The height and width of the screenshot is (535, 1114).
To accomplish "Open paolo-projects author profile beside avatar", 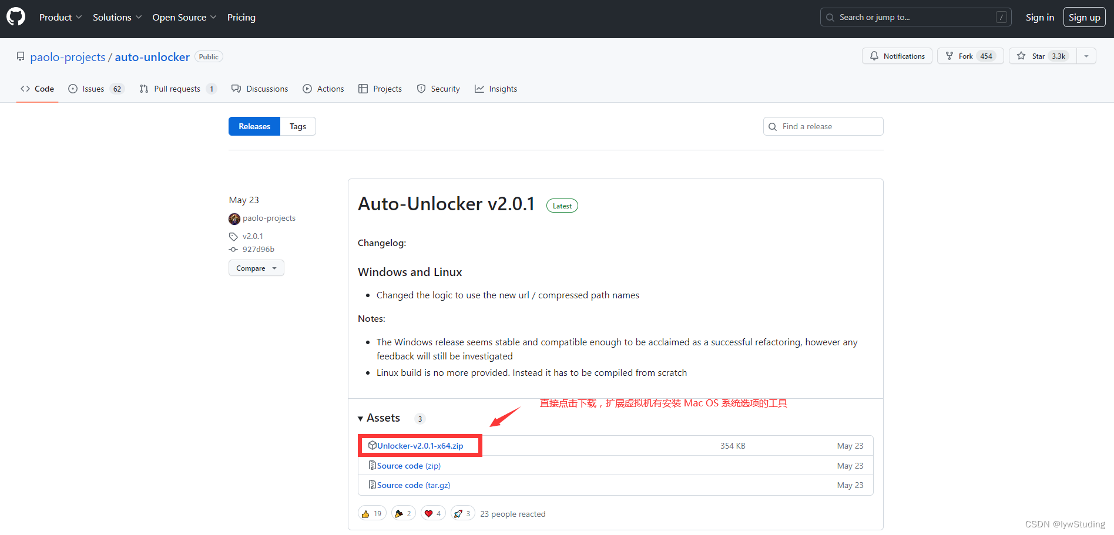I will 269,218.
